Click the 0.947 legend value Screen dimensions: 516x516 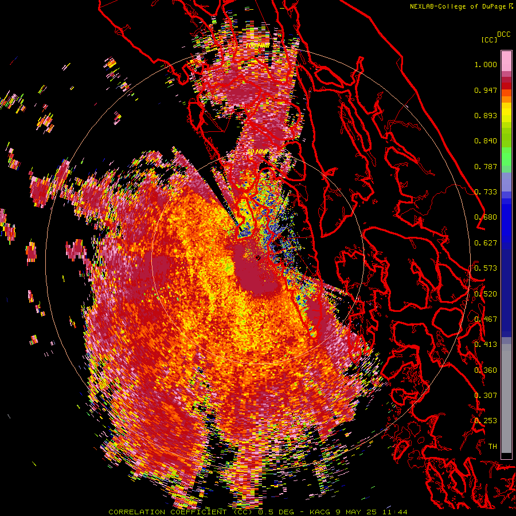[486, 90]
